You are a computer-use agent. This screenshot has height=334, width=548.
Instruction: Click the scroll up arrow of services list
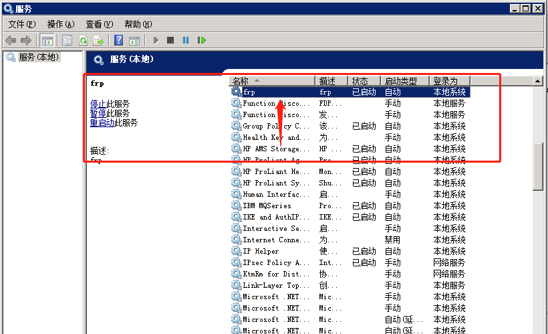point(537,81)
